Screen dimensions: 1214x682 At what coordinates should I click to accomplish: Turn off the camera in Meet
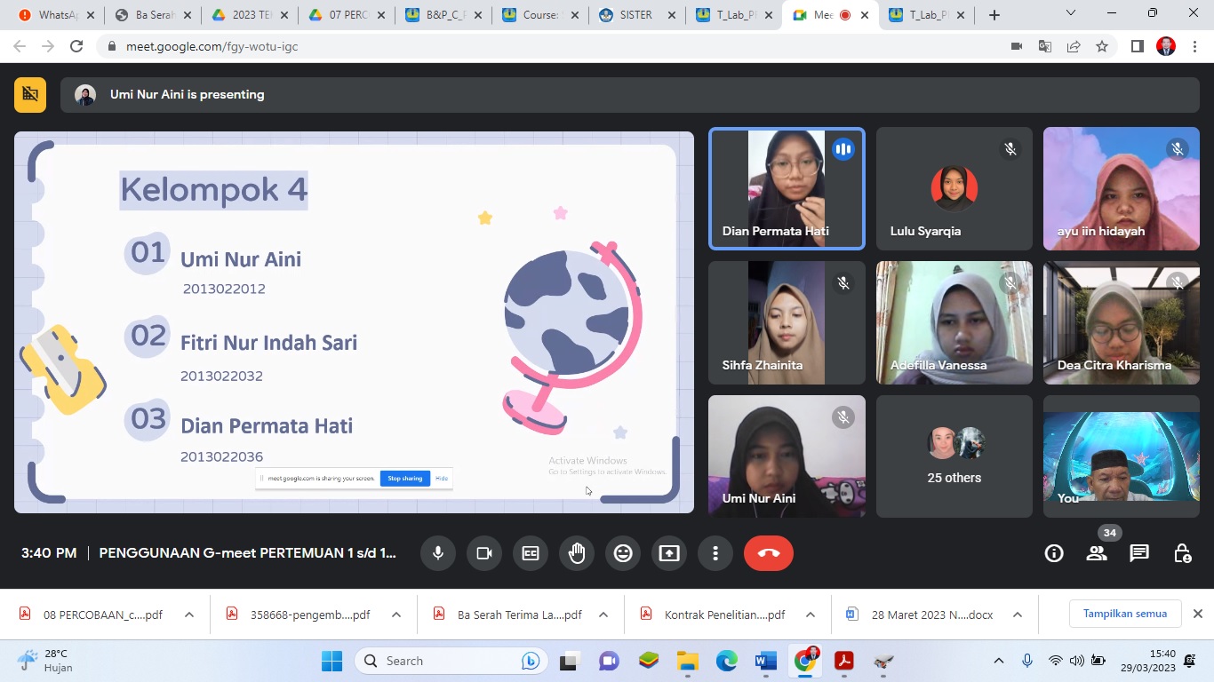[x=484, y=553]
